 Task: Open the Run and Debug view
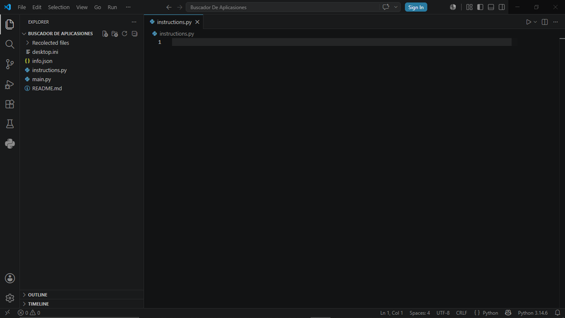(9, 84)
